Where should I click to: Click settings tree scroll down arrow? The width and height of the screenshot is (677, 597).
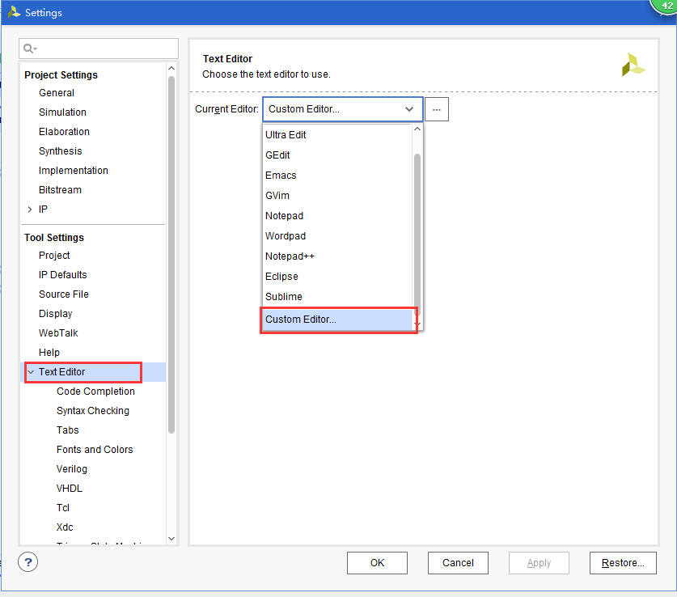[171, 538]
